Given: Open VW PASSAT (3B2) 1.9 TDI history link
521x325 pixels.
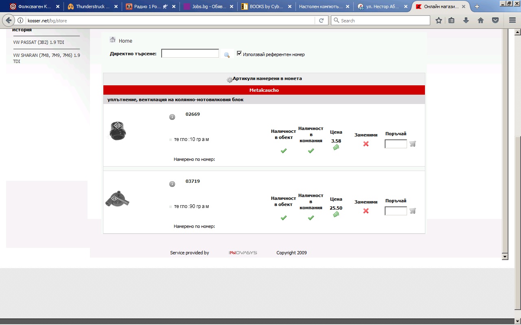Looking at the screenshot, I should point(39,42).
